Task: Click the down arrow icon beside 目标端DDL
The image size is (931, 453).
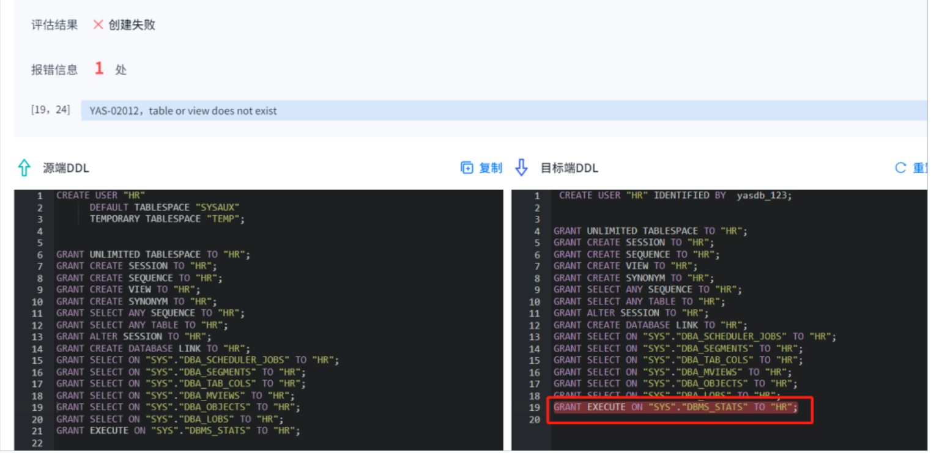Action: coord(521,168)
